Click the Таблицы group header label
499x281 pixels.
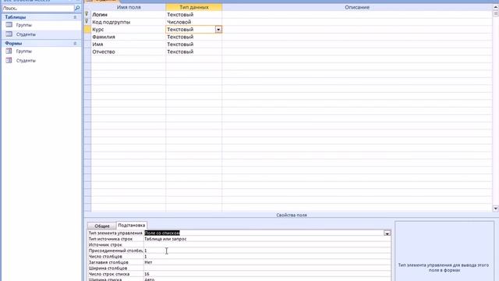click(x=16, y=17)
